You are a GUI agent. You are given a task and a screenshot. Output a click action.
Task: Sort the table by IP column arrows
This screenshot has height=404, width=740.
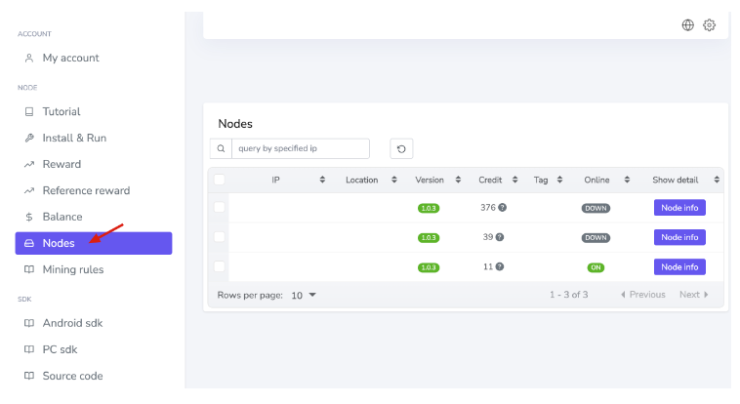point(322,180)
